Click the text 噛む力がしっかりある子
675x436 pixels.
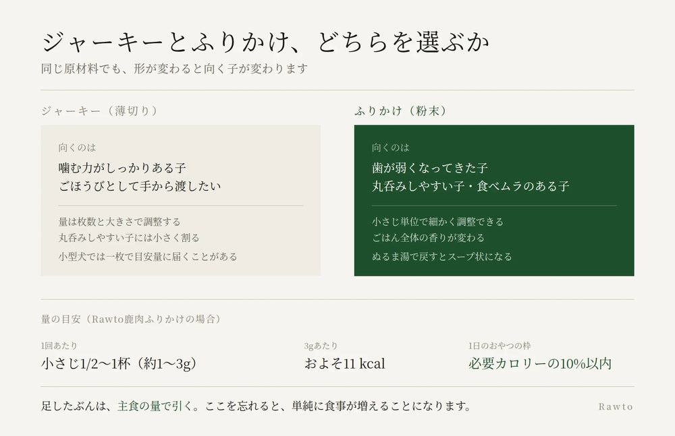[x=122, y=168]
